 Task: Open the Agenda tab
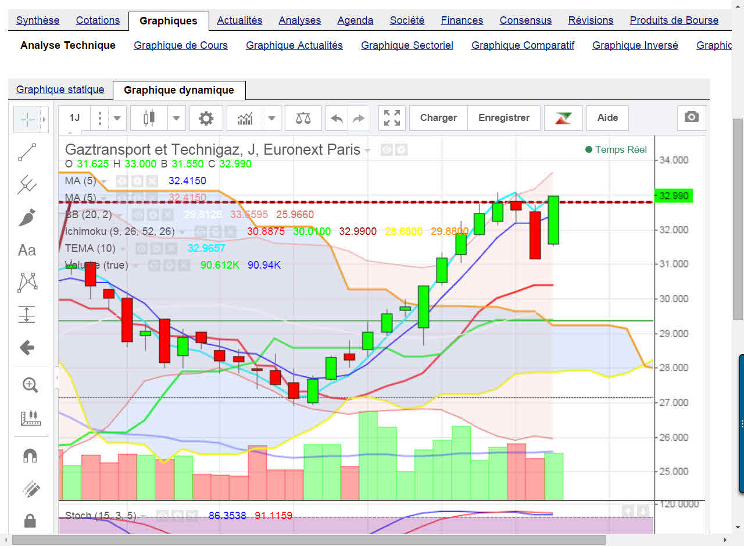[x=355, y=20]
